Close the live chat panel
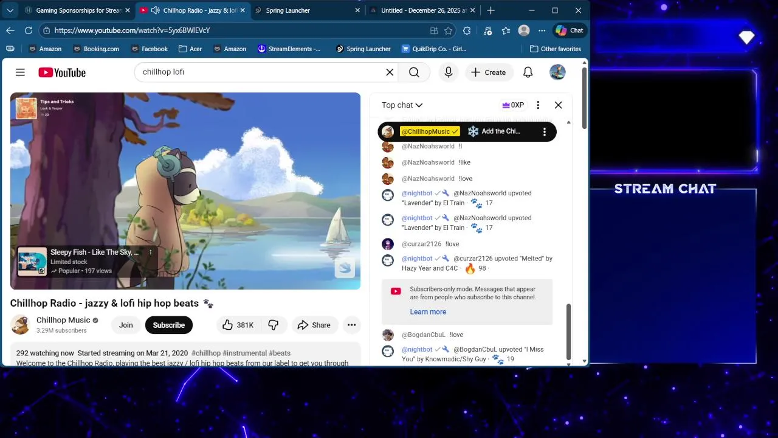 coord(559,105)
